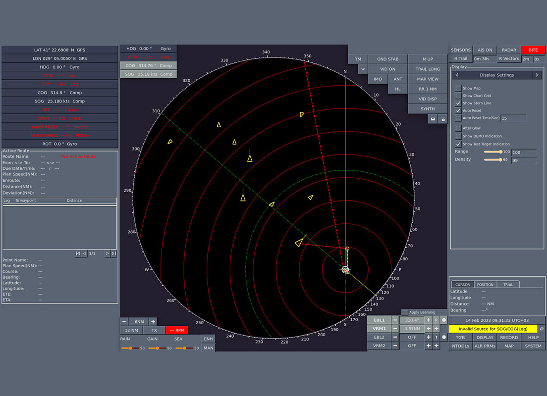Click the round dot button in EBL2 row
The height and width of the screenshot is (396, 547).
point(444,337)
